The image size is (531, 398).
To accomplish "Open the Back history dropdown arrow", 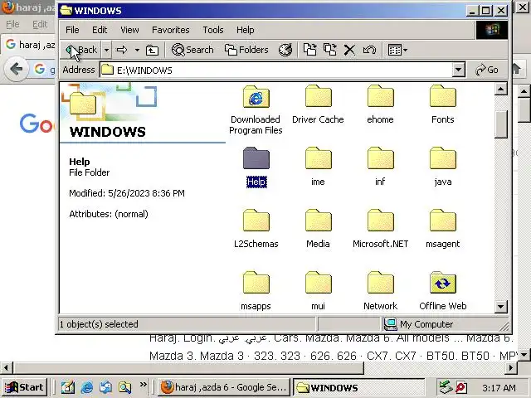I will tap(106, 50).
